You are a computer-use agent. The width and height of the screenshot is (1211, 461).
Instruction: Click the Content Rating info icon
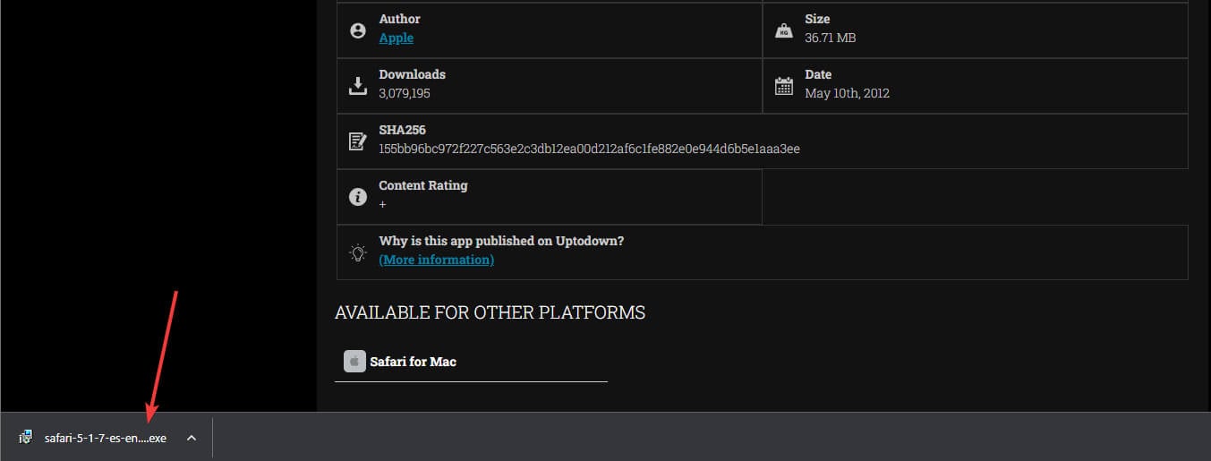tap(358, 197)
